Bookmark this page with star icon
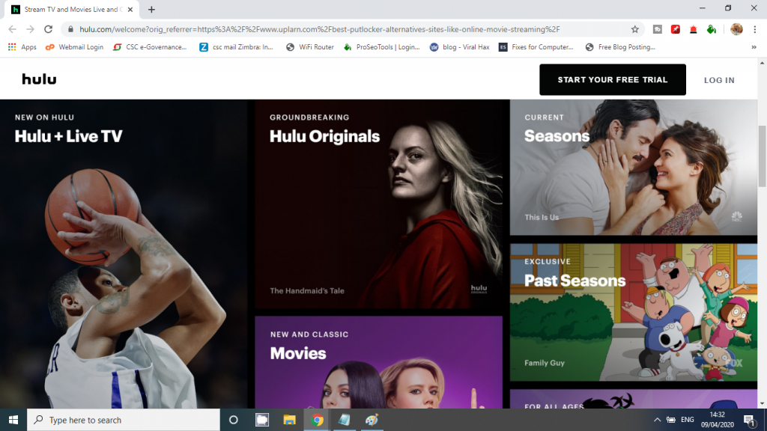 [x=635, y=29]
